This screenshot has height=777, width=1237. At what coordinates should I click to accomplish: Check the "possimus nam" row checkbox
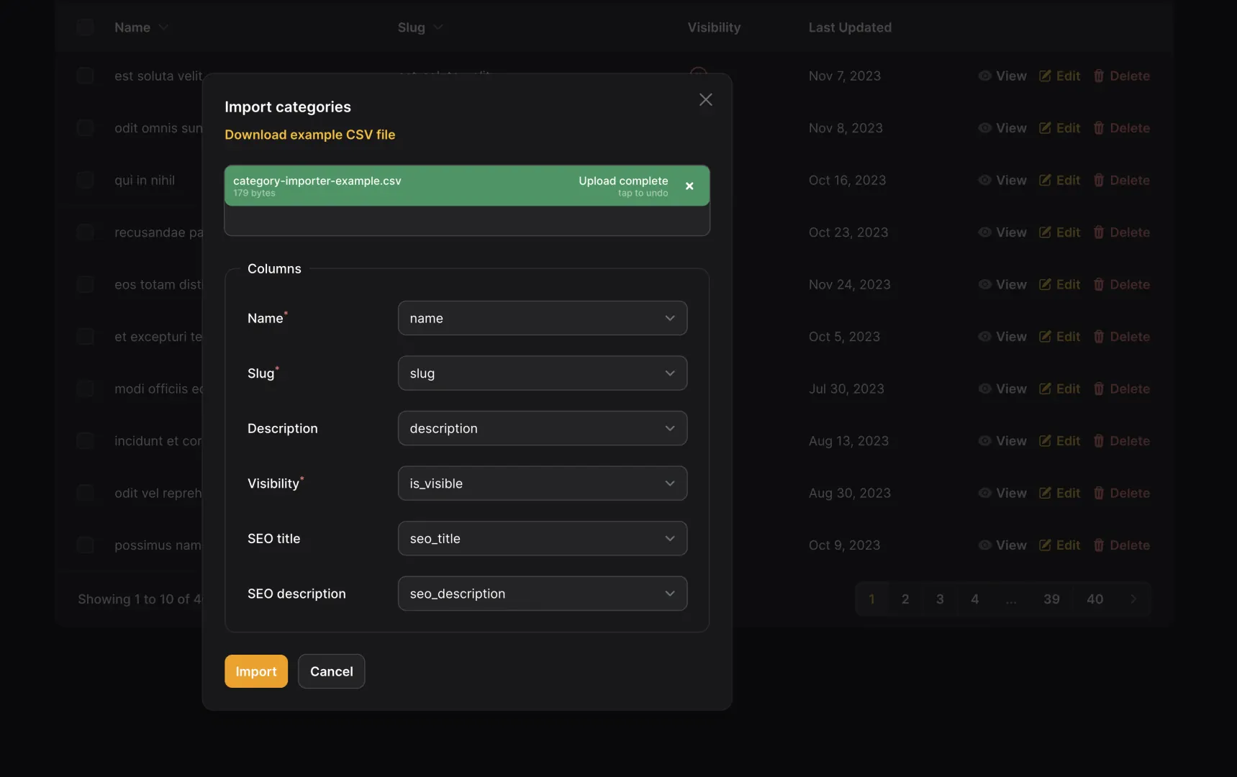coord(85,545)
